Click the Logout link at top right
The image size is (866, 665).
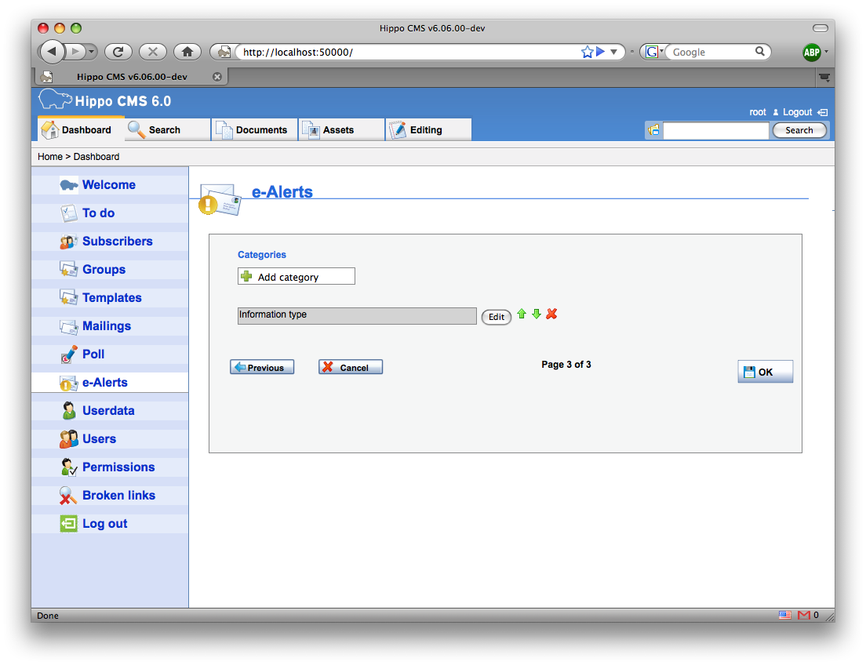point(797,112)
